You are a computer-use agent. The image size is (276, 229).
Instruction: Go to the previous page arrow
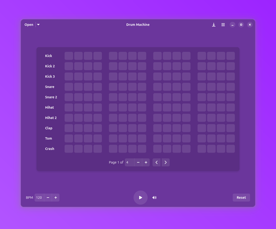pos(157,162)
